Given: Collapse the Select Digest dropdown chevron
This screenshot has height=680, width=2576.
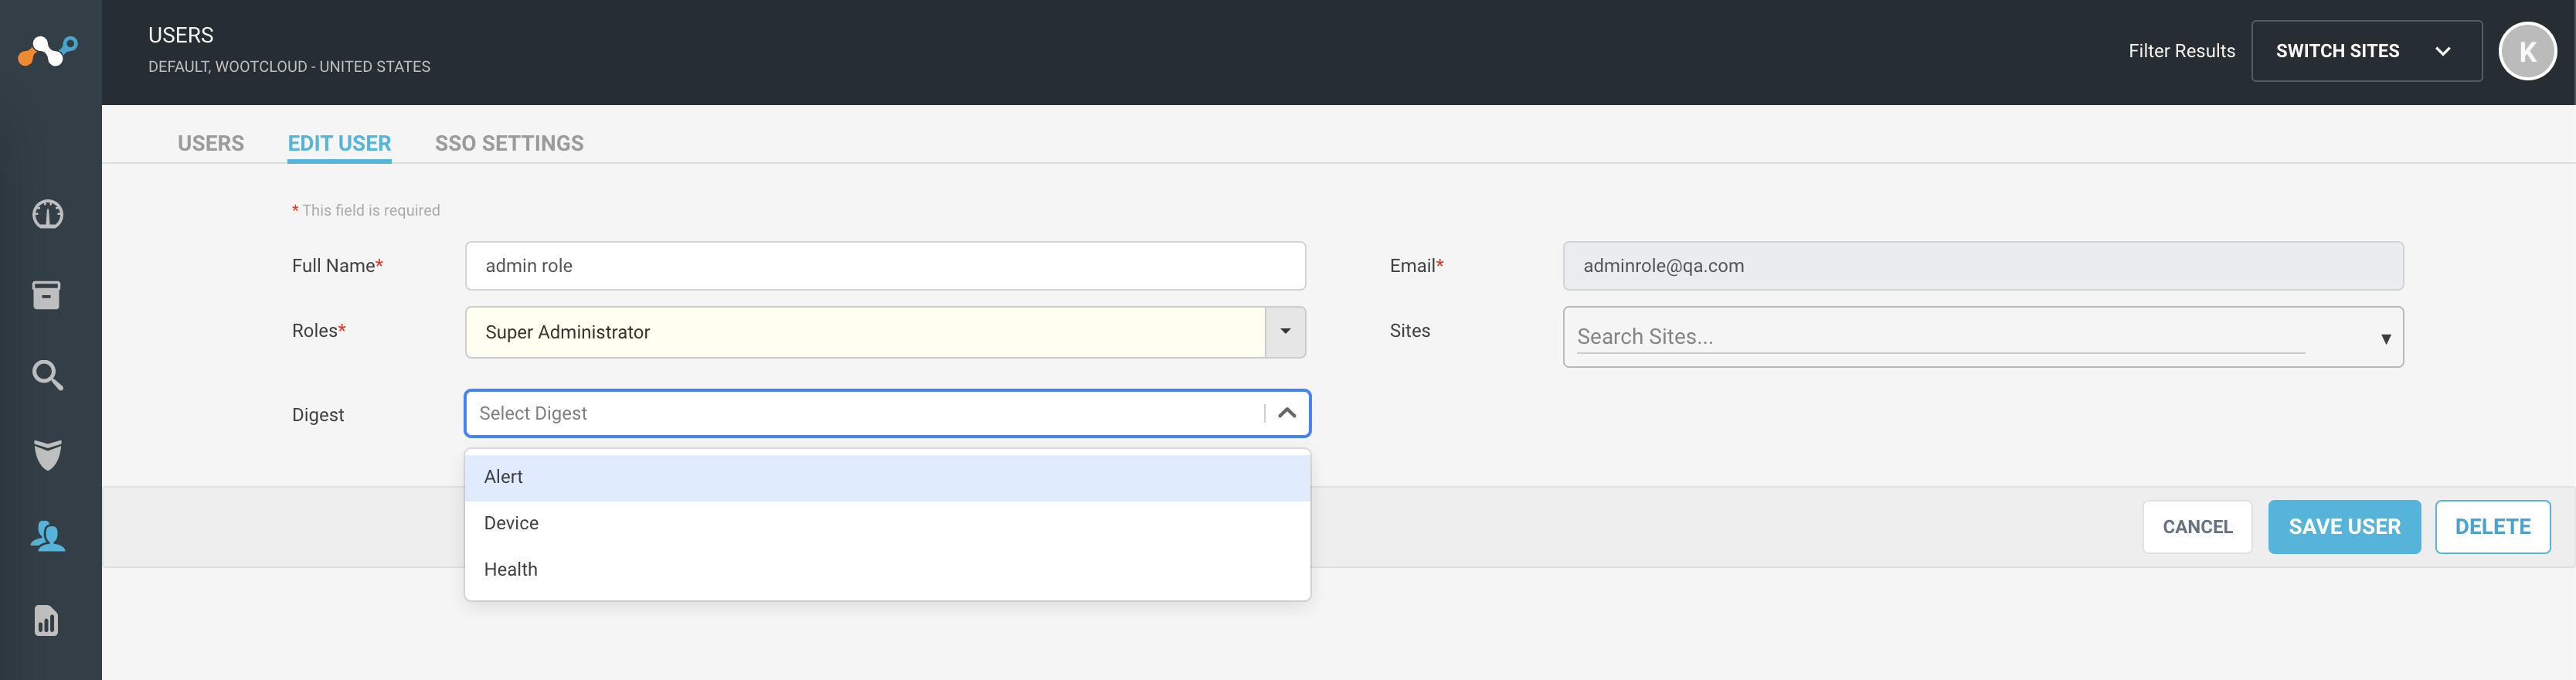Looking at the screenshot, I should pyautogui.click(x=1287, y=413).
